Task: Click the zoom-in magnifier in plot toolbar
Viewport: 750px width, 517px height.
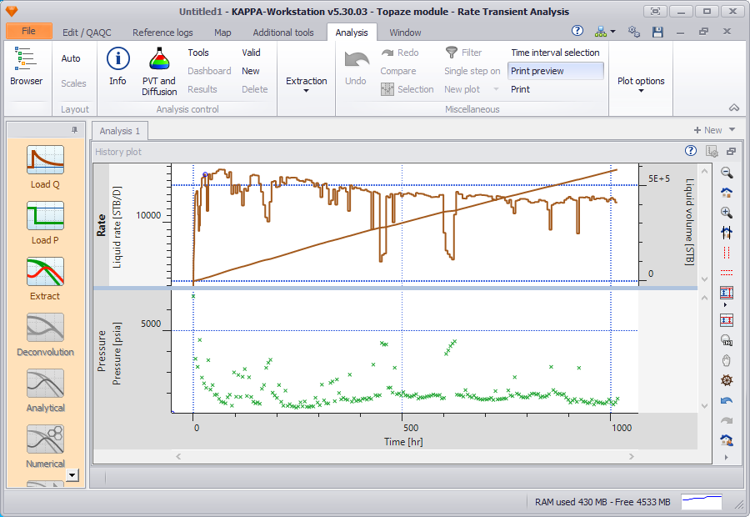Action: [727, 213]
